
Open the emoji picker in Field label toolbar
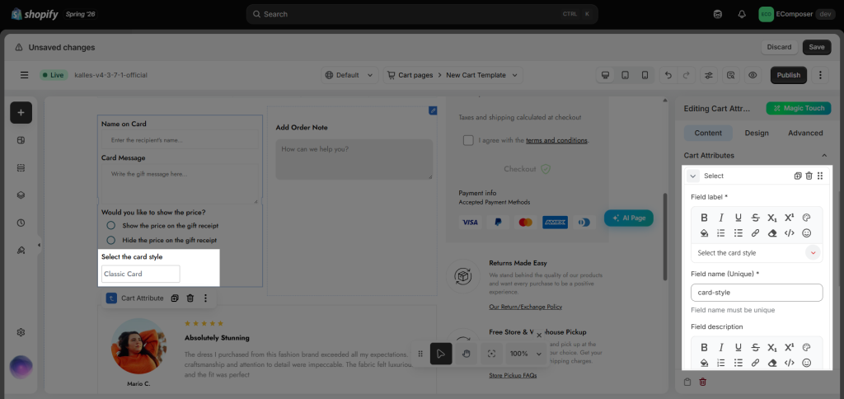click(x=806, y=233)
